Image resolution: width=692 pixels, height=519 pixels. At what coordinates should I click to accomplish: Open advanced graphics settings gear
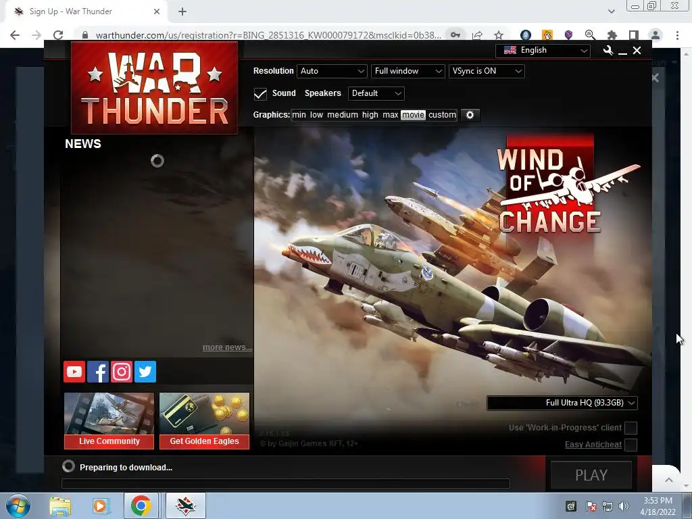[470, 115]
